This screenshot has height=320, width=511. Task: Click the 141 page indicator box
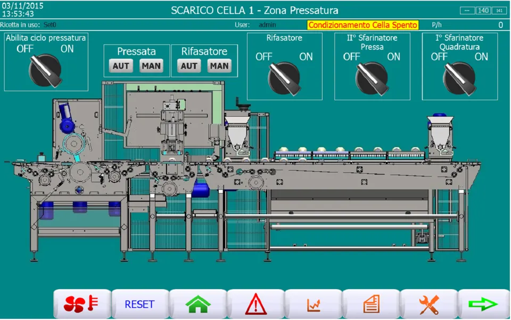499,11
